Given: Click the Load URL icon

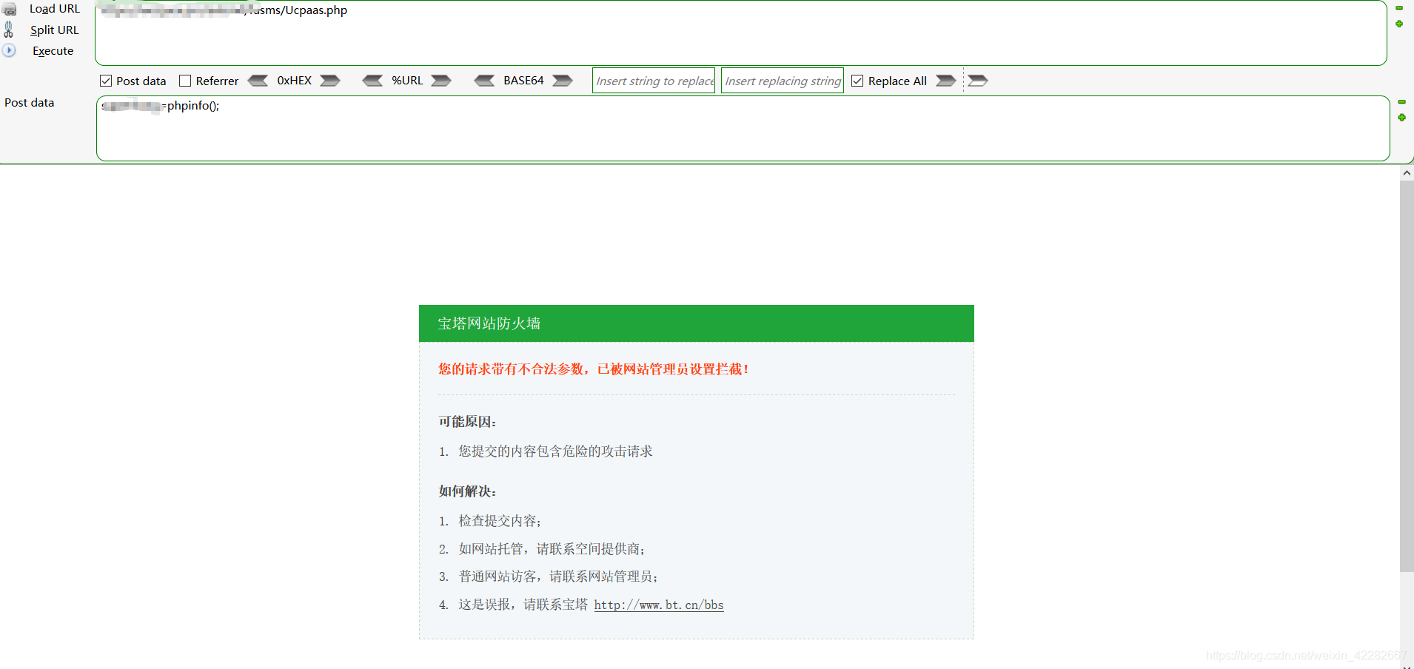Looking at the screenshot, I should [x=10, y=9].
